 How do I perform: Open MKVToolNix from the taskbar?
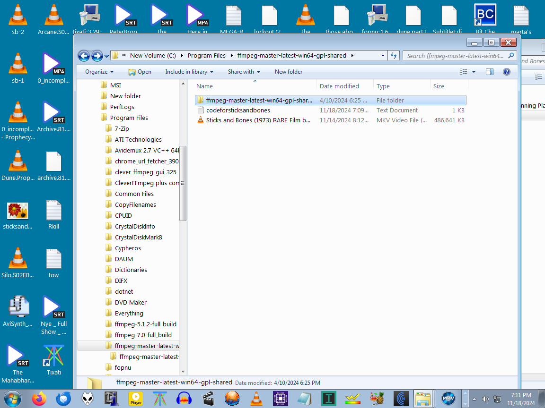coord(448,399)
